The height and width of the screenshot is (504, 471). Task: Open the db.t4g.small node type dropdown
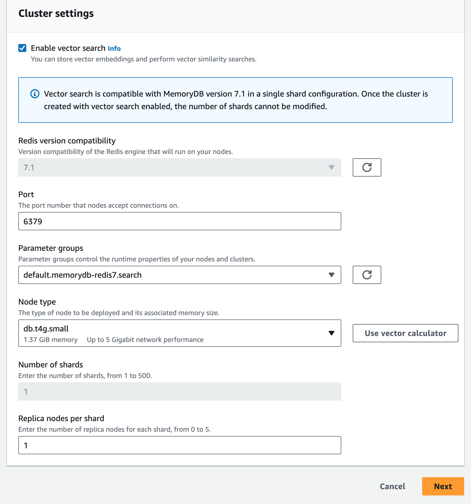pos(180,333)
